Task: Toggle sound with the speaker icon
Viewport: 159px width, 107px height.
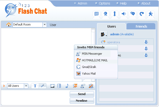Action: (123, 14)
